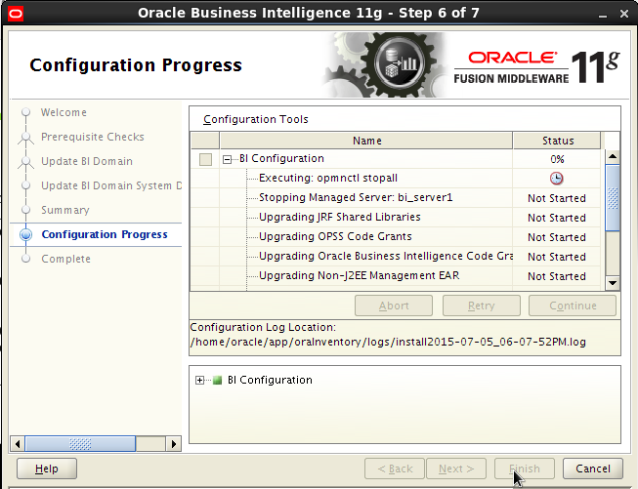Click the green BI Configuration status square
The width and height of the screenshot is (638, 489).
[x=218, y=380]
